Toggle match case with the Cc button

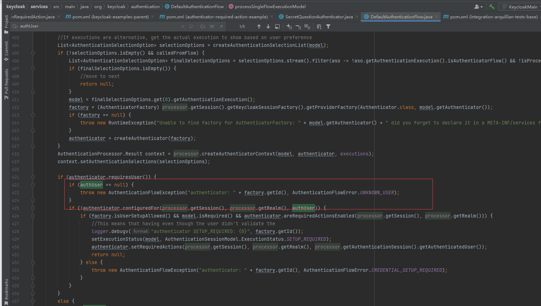[202, 26]
